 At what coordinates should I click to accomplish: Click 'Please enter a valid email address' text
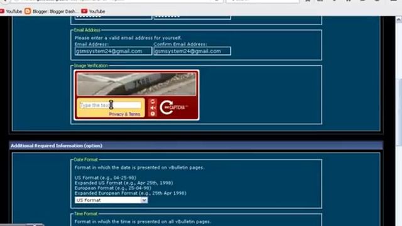click(x=128, y=38)
